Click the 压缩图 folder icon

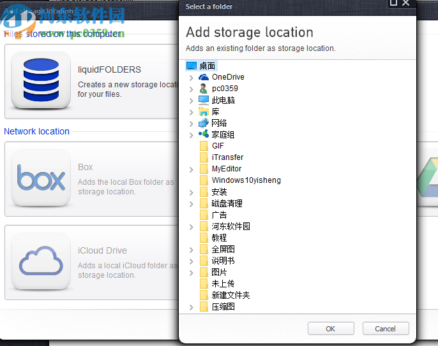pyautogui.click(x=204, y=306)
